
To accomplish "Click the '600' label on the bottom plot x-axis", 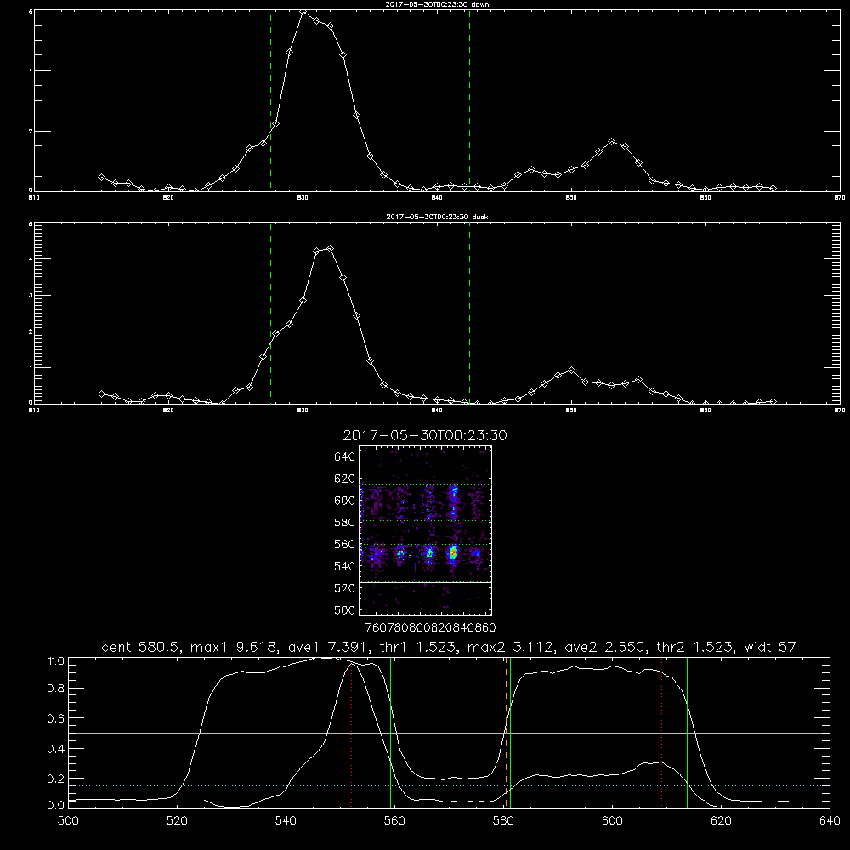I will point(612,821).
